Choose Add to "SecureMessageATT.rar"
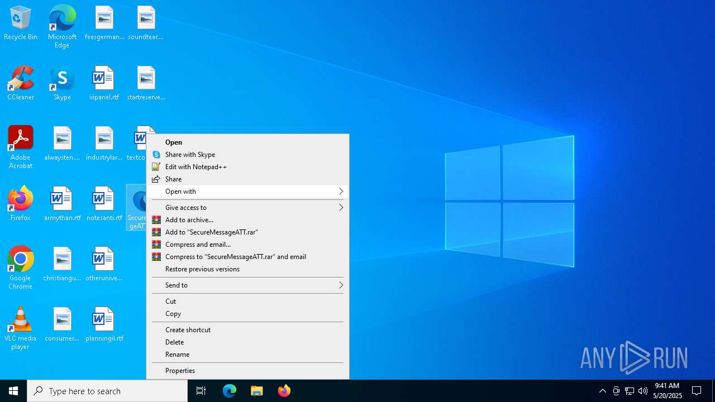Screen dimensions: 715x402 tap(247, 232)
